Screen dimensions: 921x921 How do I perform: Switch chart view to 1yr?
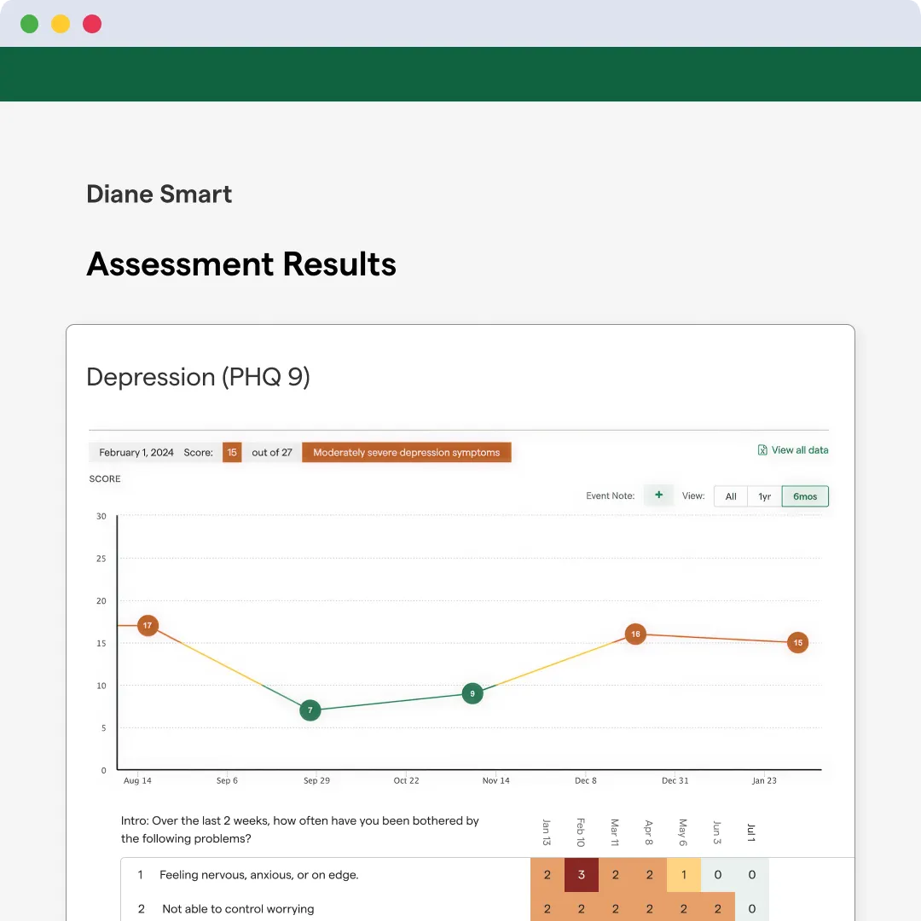[765, 496]
